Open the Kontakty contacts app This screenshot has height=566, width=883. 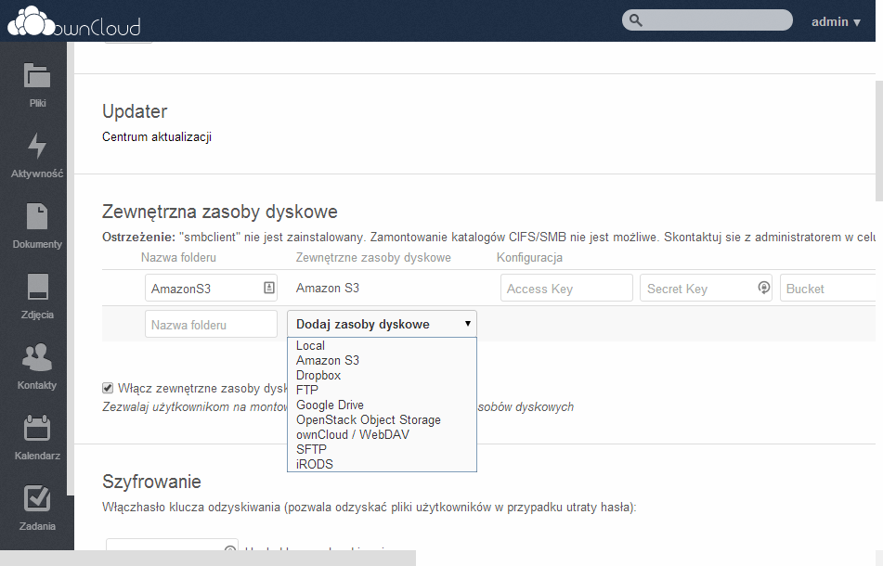click(x=37, y=367)
